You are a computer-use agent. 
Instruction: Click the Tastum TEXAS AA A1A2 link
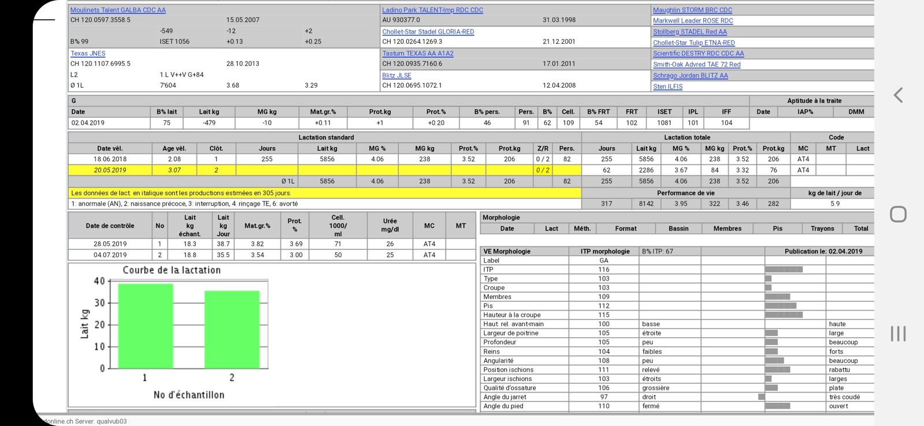(x=418, y=53)
